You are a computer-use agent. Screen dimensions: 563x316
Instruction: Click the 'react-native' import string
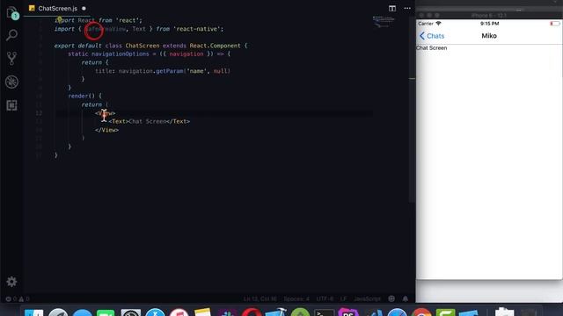[x=198, y=29]
